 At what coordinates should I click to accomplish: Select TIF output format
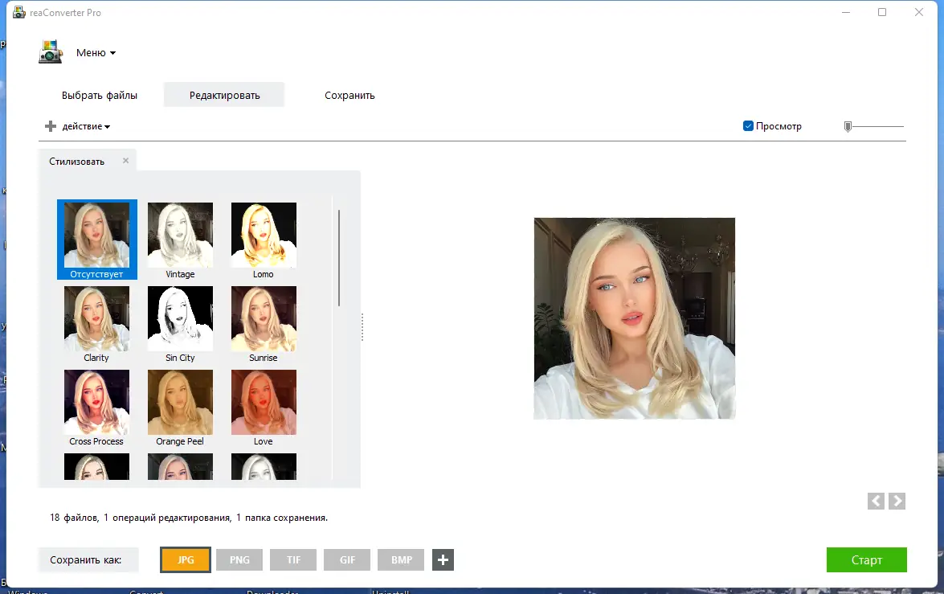293,559
